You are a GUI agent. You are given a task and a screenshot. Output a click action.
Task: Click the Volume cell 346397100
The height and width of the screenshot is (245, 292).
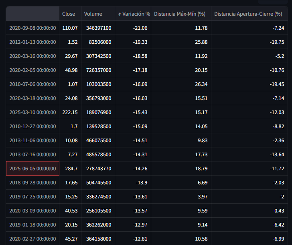98,28
